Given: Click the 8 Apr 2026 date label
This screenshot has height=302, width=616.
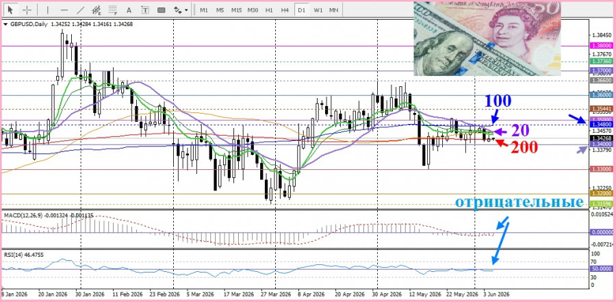Looking at the screenshot, I should (311, 294).
